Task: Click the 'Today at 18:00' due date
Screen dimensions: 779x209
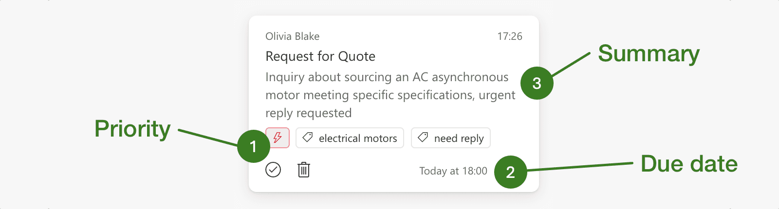Action: coord(453,171)
